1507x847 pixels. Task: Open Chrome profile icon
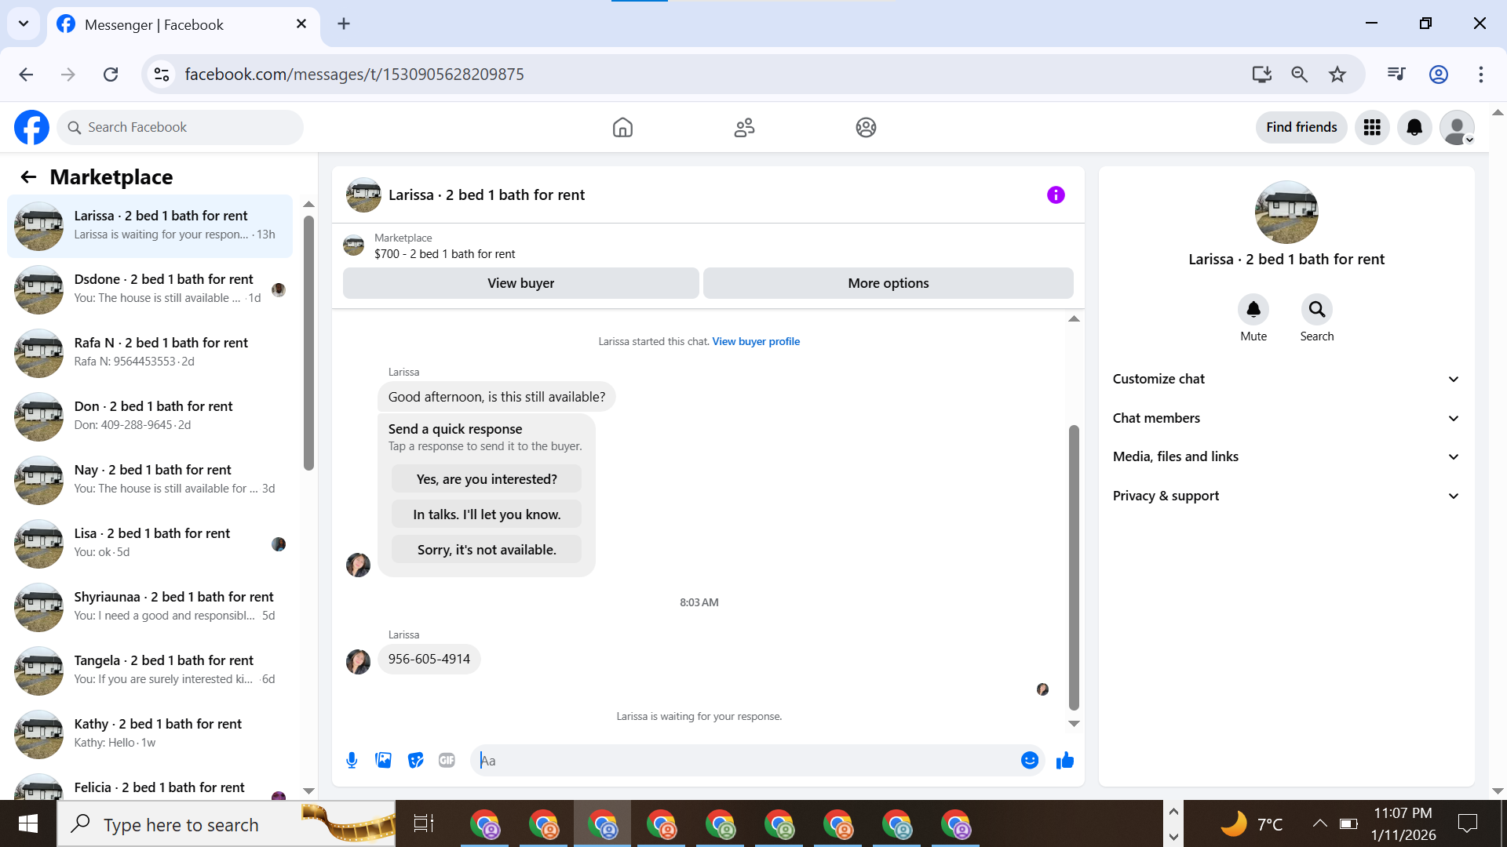(1439, 75)
